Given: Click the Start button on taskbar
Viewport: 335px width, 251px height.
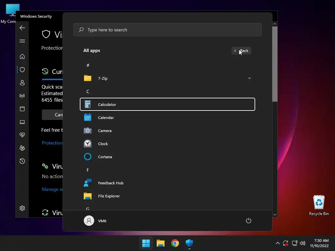Looking at the screenshot, I should click(146, 243).
